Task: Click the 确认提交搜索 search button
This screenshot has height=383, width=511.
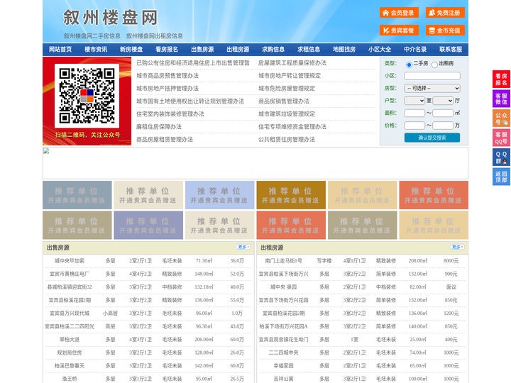Action: tap(432, 138)
